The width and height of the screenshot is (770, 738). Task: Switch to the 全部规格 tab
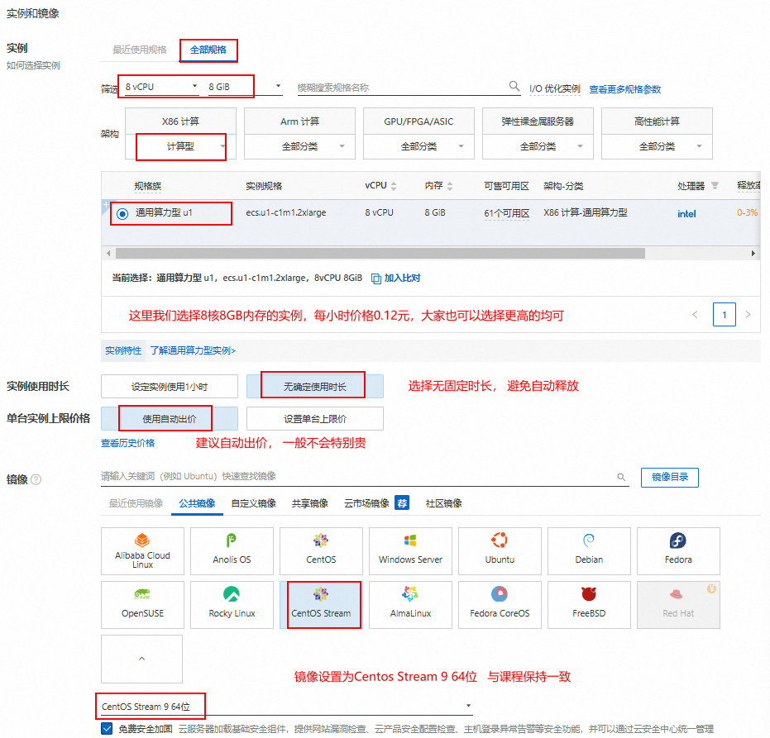tap(208, 50)
